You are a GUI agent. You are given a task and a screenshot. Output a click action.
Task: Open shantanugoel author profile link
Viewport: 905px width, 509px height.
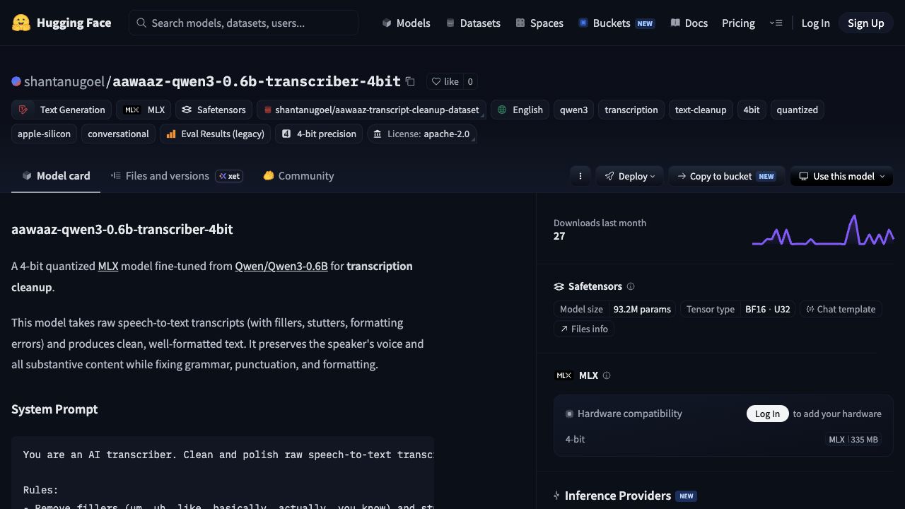click(x=64, y=81)
